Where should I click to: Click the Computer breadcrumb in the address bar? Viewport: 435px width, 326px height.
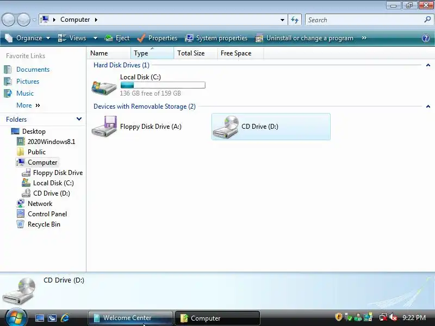tap(75, 20)
